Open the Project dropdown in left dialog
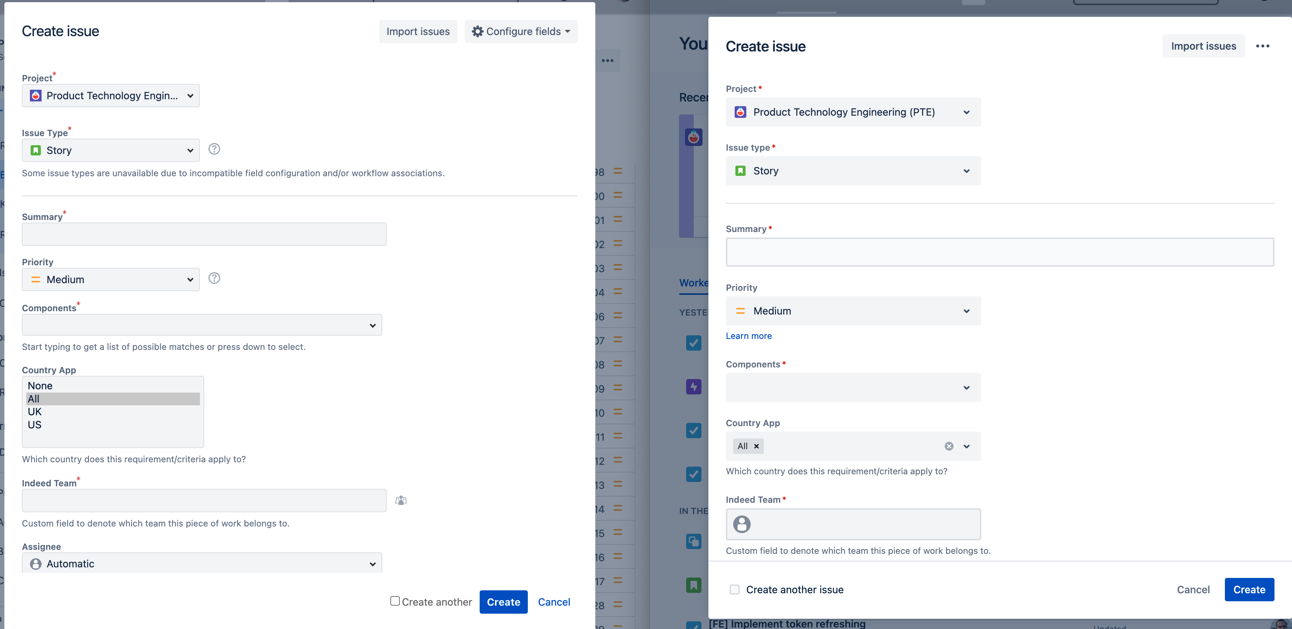Image resolution: width=1292 pixels, height=629 pixels. [111, 95]
